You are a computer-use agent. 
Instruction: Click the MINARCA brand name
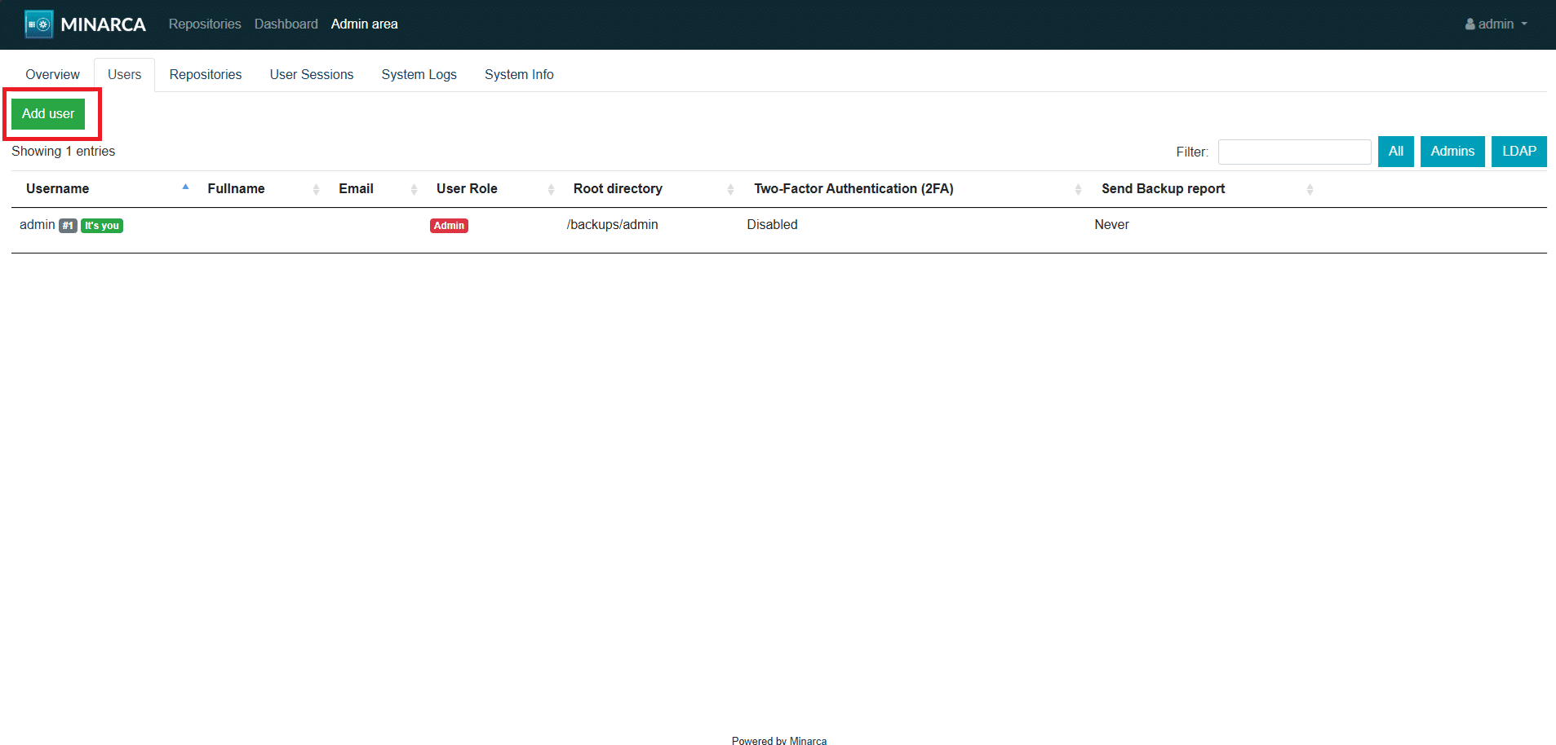(x=103, y=24)
